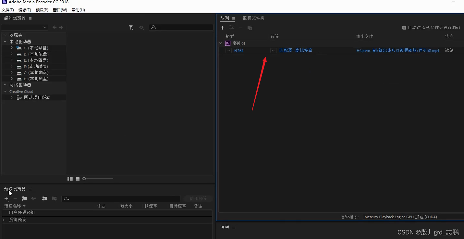Collapse the 网络驱动器 tree section
The width and height of the screenshot is (464, 239).
pyautogui.click(x=5, y=85)
